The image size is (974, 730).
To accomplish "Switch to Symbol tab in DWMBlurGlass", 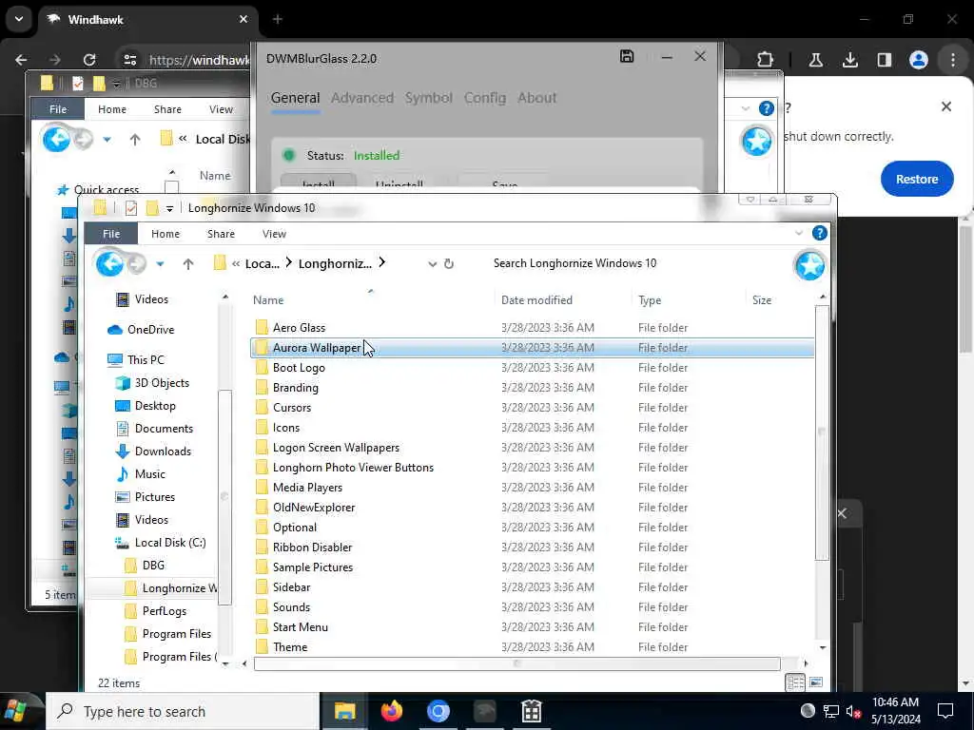I will coord(429,98).
